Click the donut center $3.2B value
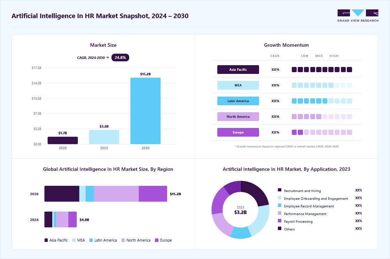 click(x=241, y=212)
